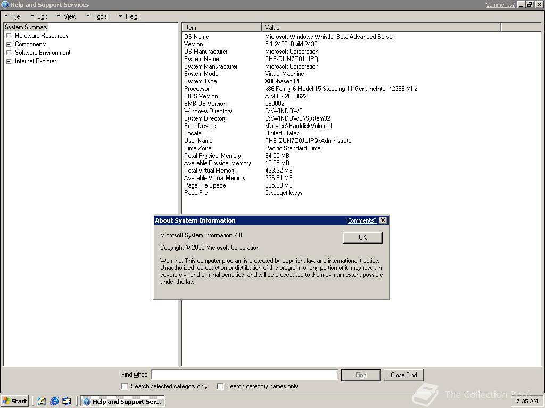Click Comments? link in About dialog
This screenshot has height=408, width=545.
(361, 220)
